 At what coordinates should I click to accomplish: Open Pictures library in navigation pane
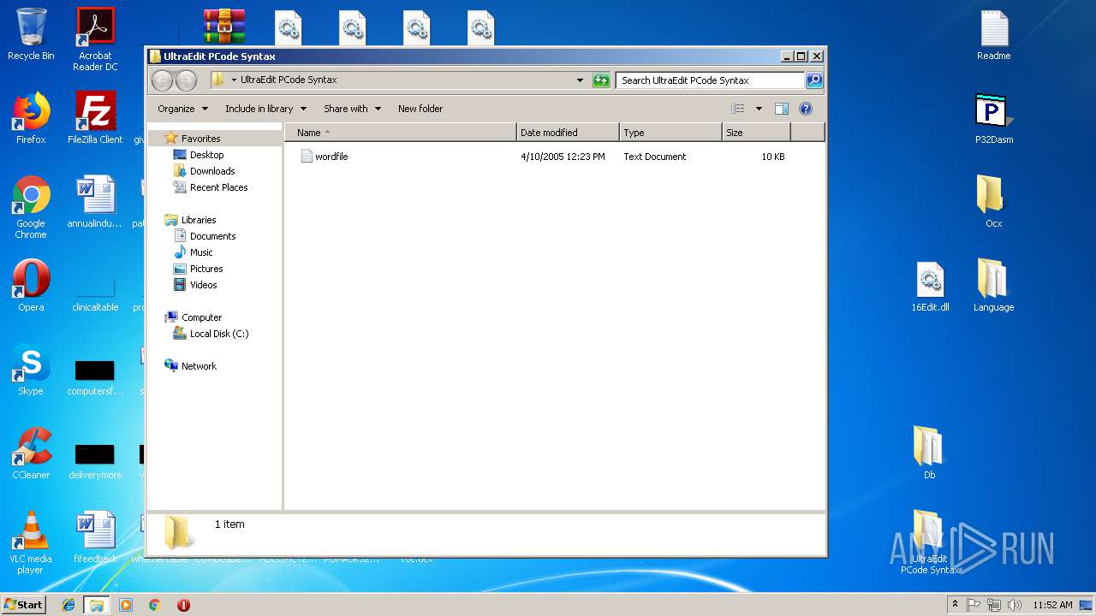[199, 269]
